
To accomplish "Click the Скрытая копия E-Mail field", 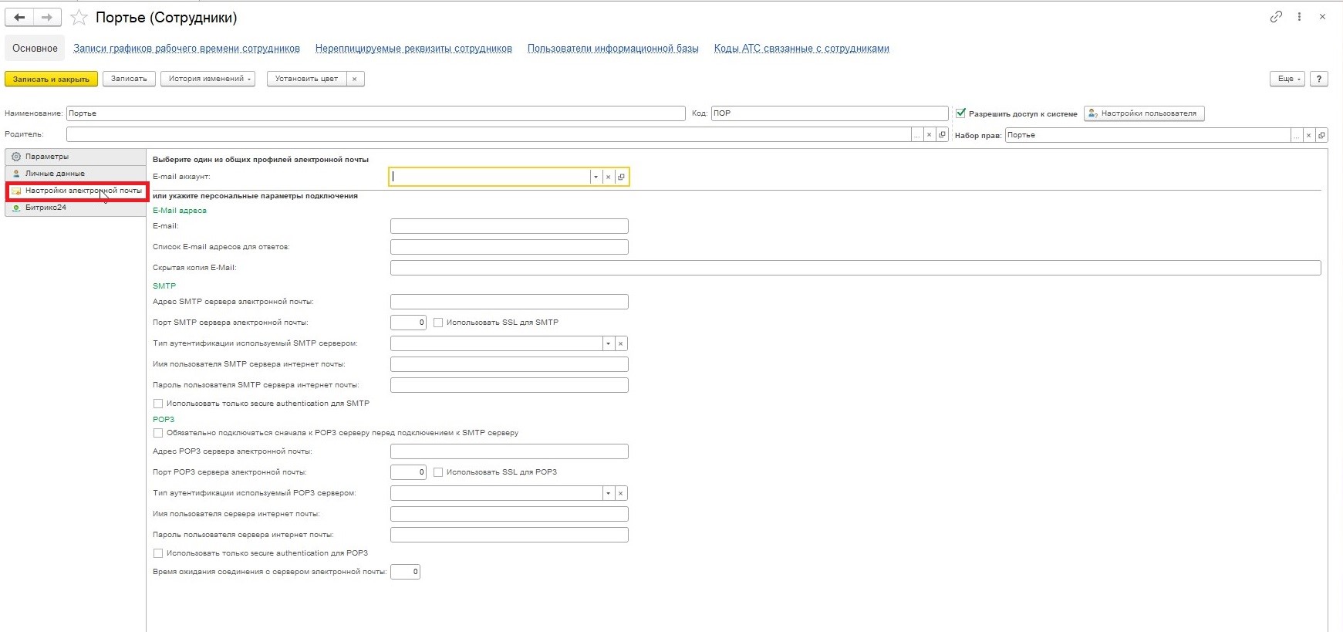I will tap(855, 268).
